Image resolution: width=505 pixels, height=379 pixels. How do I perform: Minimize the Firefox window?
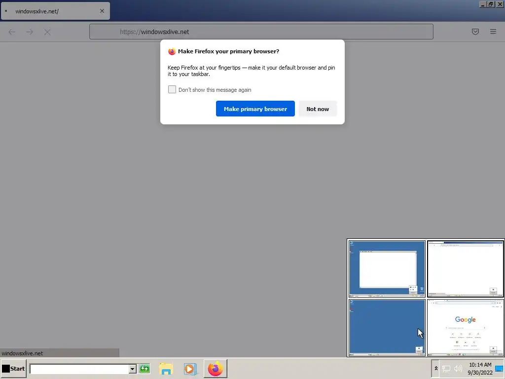[482, 4]
